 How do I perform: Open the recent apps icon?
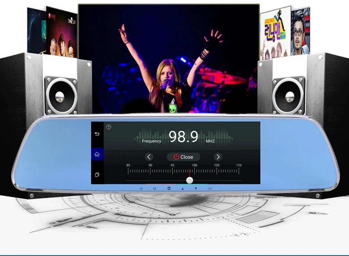tap(97, 174)
